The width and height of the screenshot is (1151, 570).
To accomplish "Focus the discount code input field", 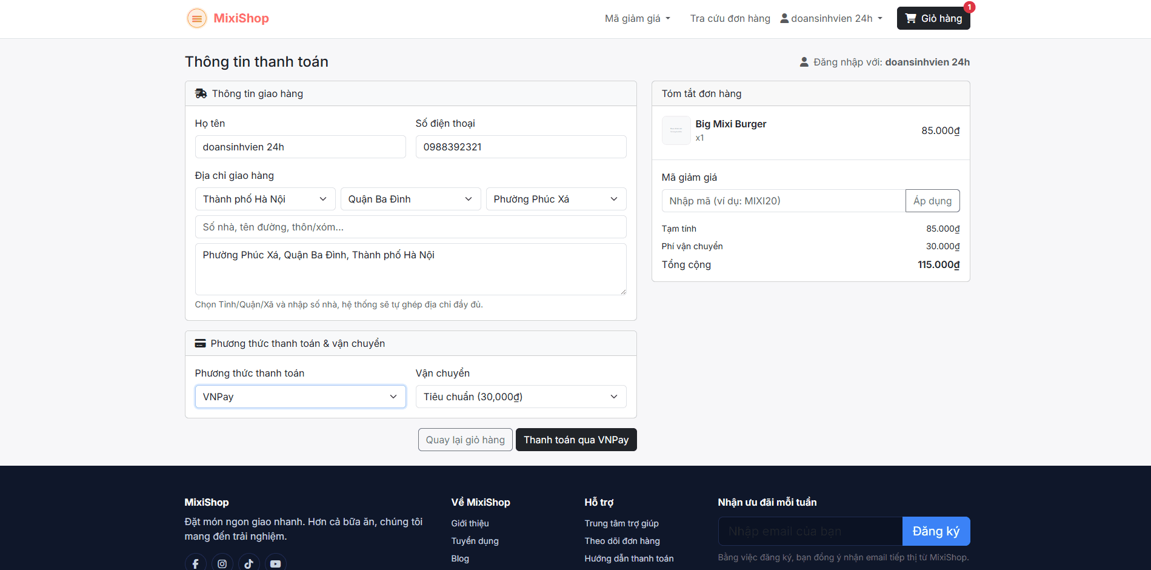I will tap(783, 201).
